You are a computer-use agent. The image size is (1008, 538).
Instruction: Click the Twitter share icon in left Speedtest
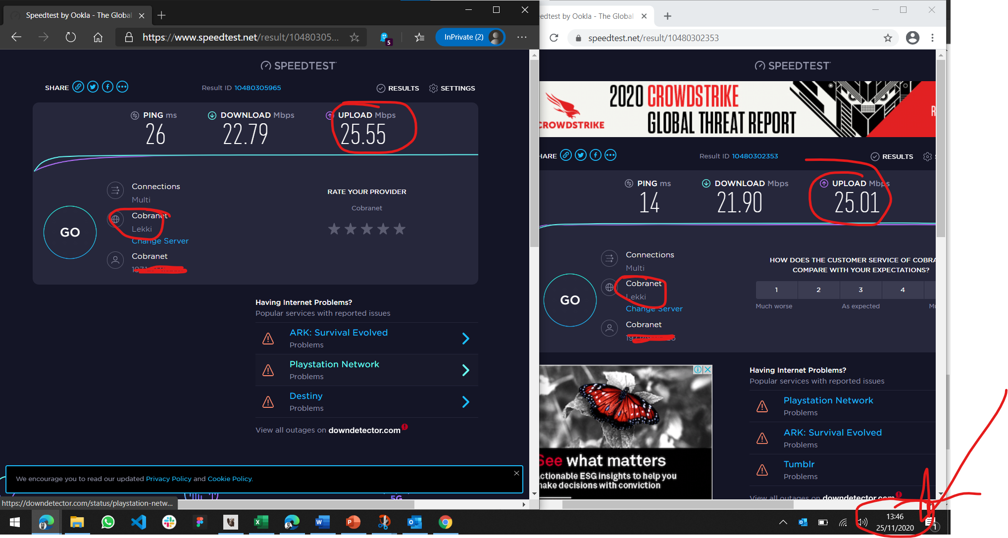pos(93,87)
